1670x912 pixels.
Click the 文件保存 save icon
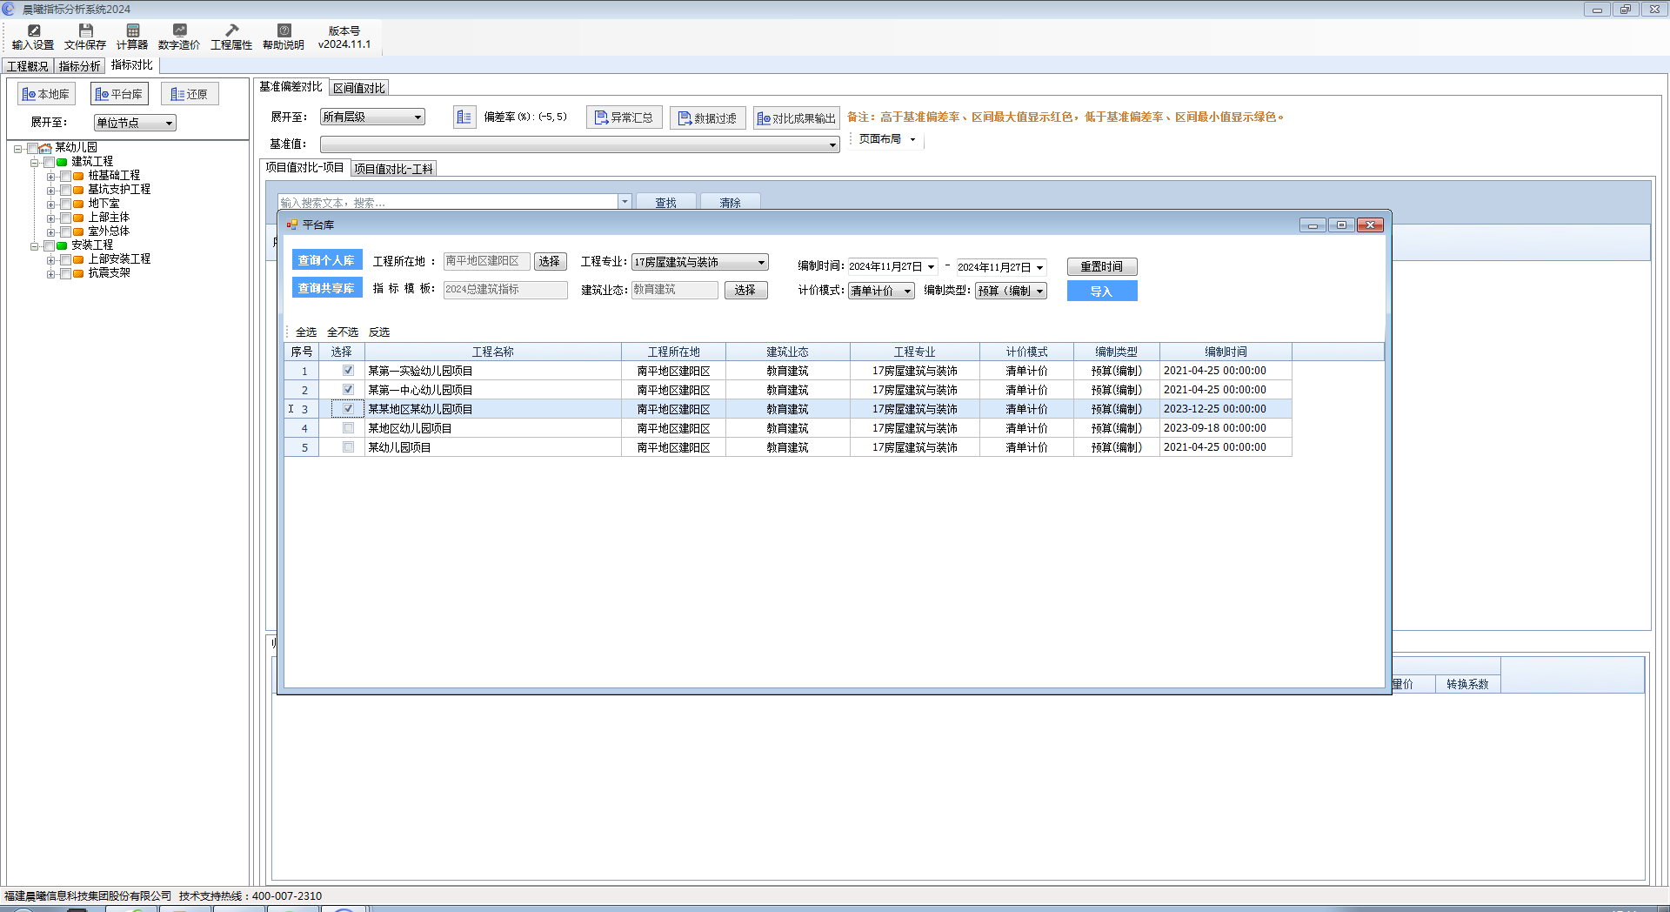tap(85, 37)
